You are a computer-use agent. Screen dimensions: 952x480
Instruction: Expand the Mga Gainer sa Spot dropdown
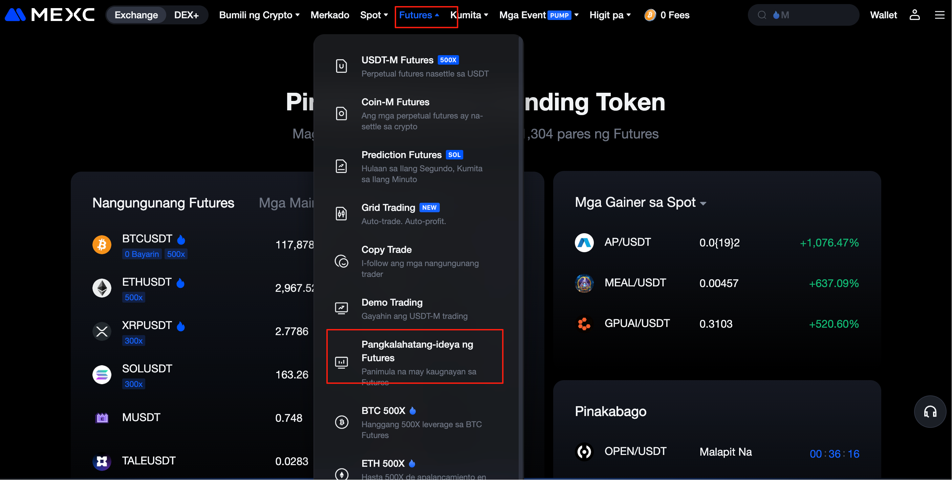tap(640, 202)
